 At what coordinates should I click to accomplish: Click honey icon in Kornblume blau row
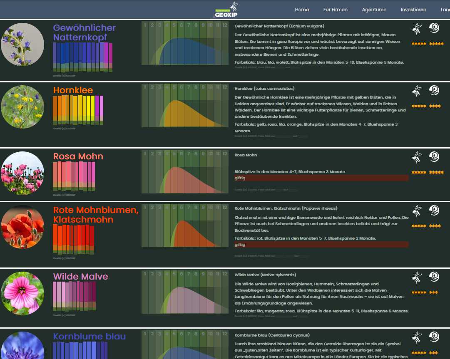pyautogui.click(x=434, y=337)
